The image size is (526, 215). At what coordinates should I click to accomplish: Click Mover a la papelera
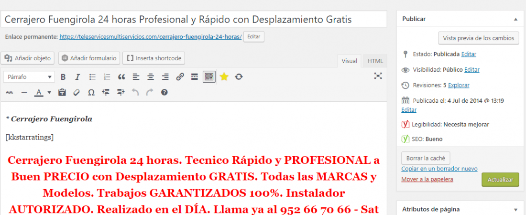tap(427, 180)
